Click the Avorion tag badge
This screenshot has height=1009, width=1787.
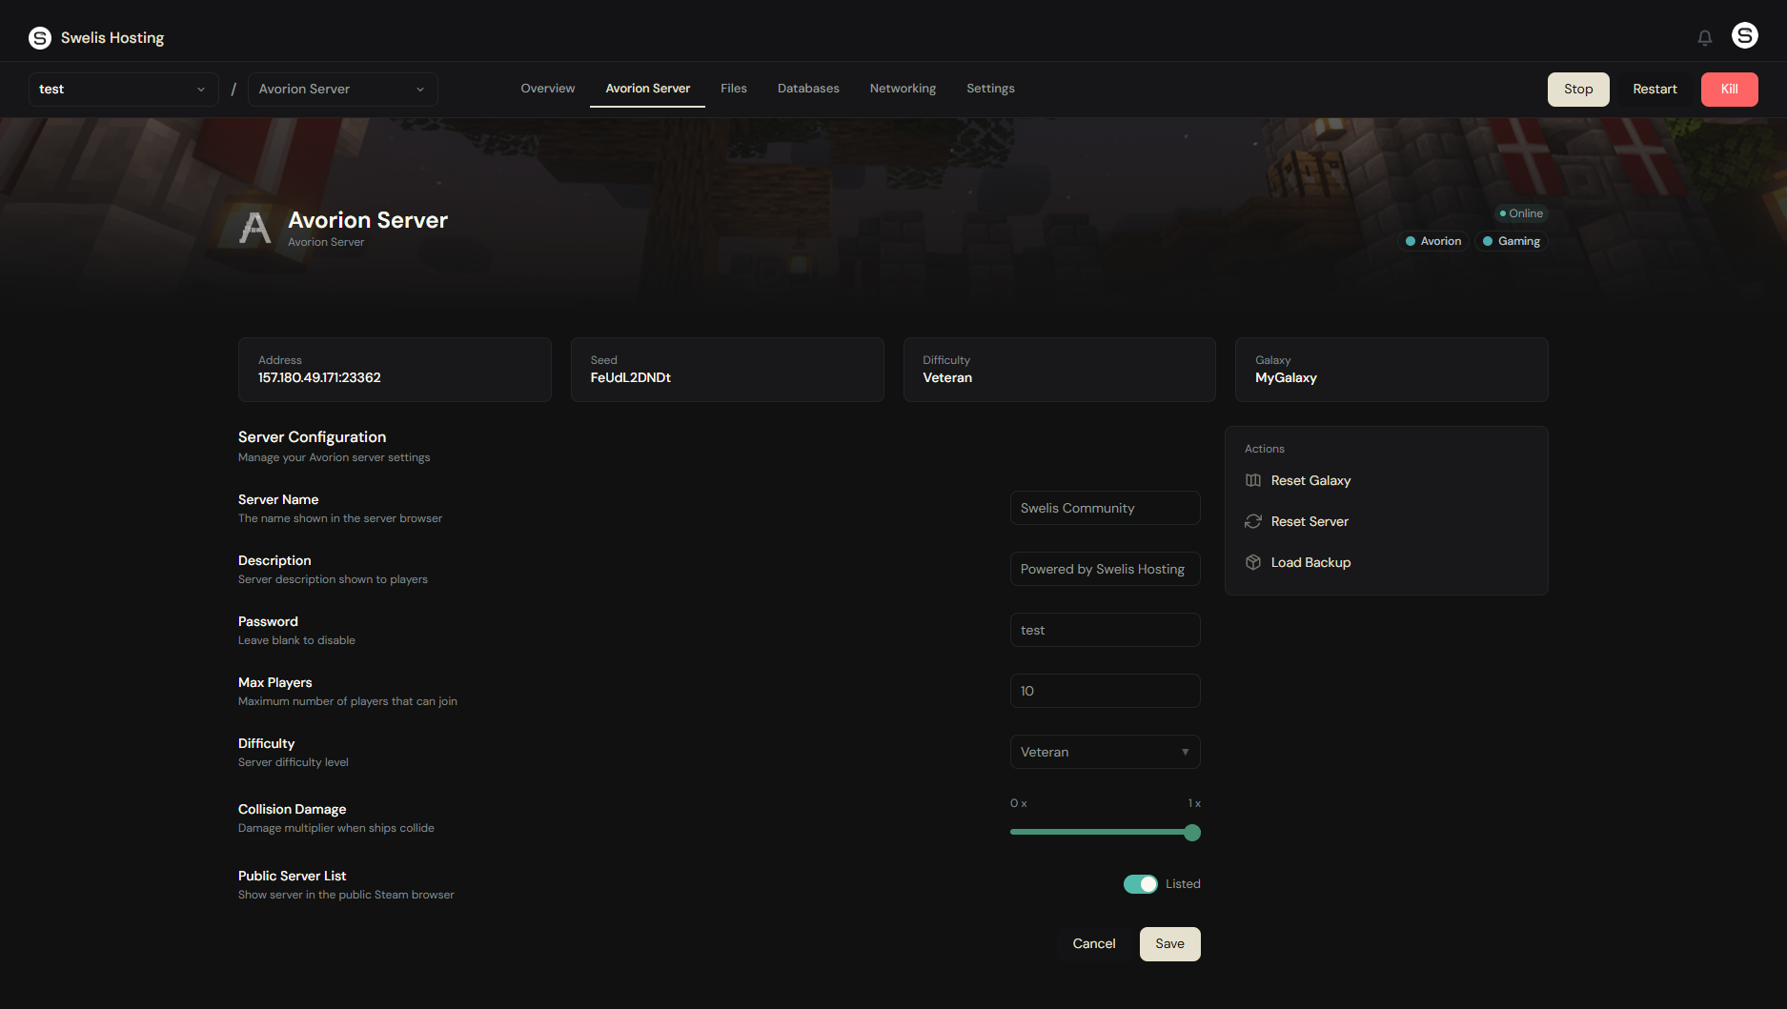tap(1432, 241)
